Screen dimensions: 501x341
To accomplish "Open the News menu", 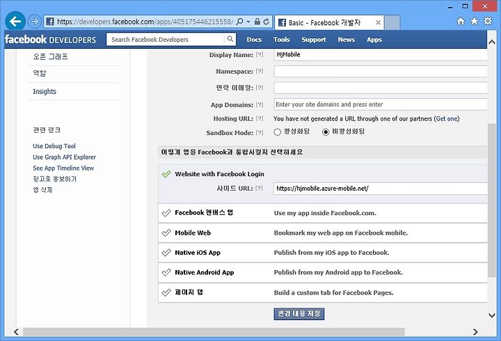I will (x=347, y=40).
